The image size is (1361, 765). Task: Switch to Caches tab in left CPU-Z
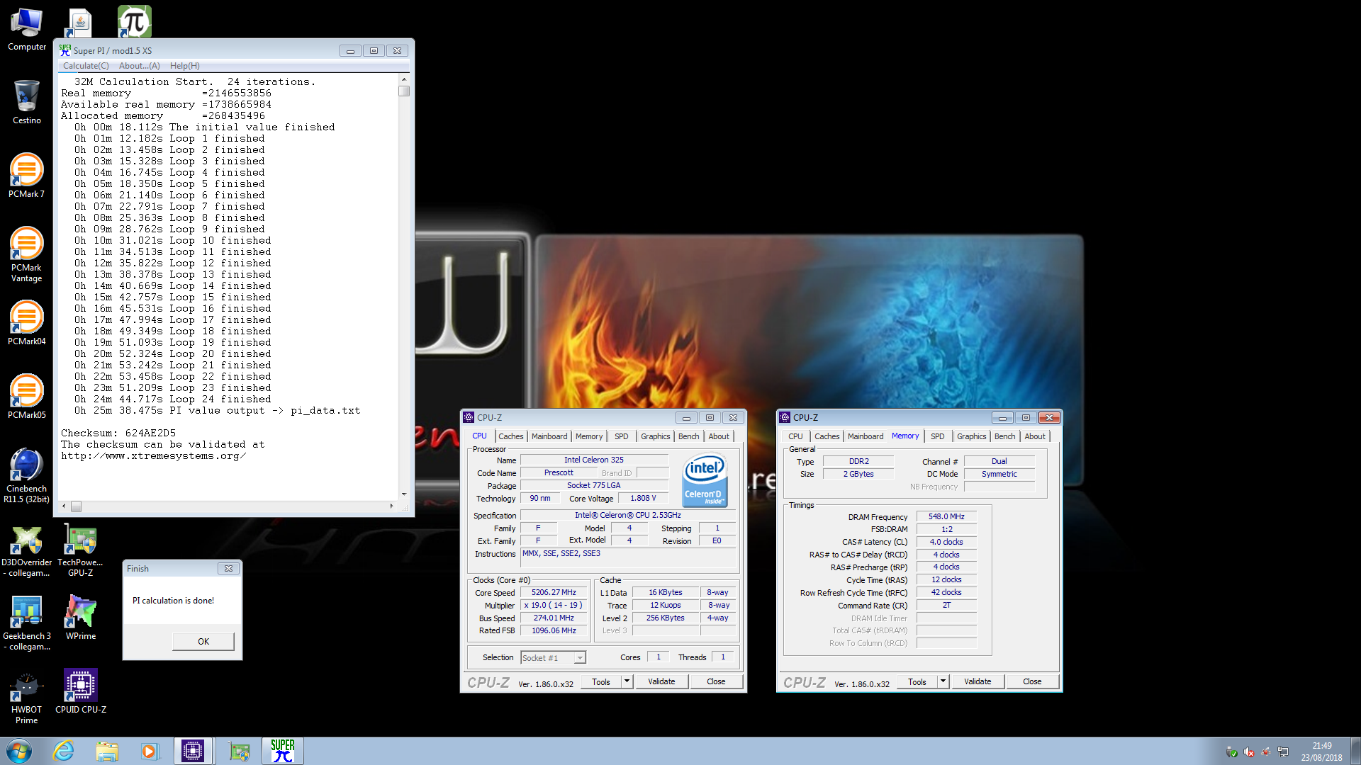tap(510, 436)
